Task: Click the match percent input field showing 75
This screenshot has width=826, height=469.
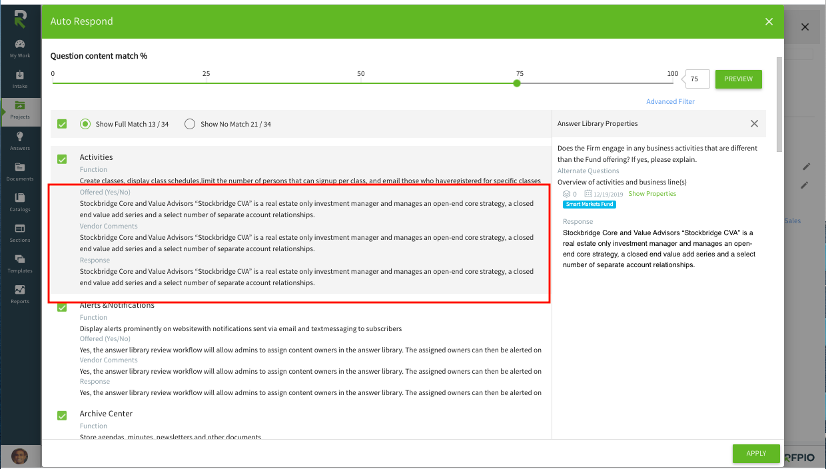Action: pyautogui.click(x=697, y=79)
